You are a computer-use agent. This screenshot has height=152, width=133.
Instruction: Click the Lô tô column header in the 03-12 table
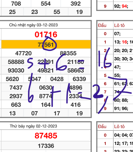(119, 25)
